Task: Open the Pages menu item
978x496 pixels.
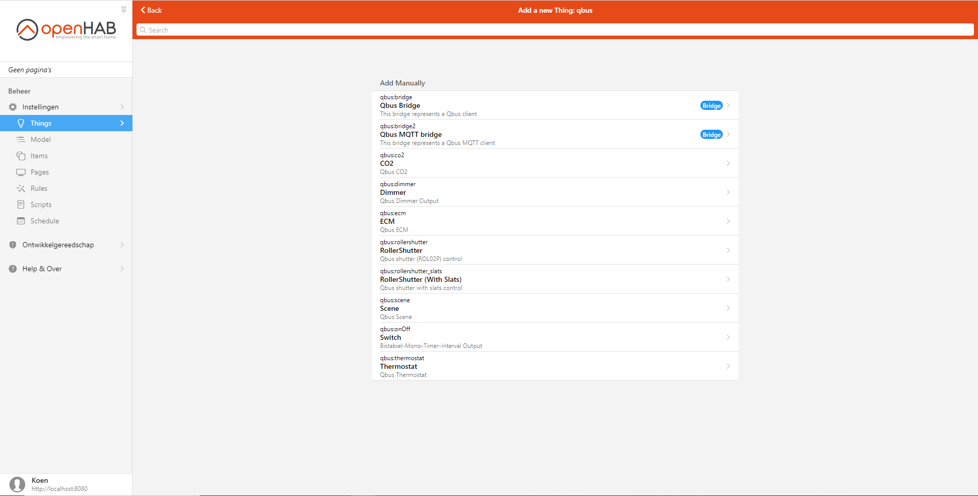Action: tap(66, 172)
